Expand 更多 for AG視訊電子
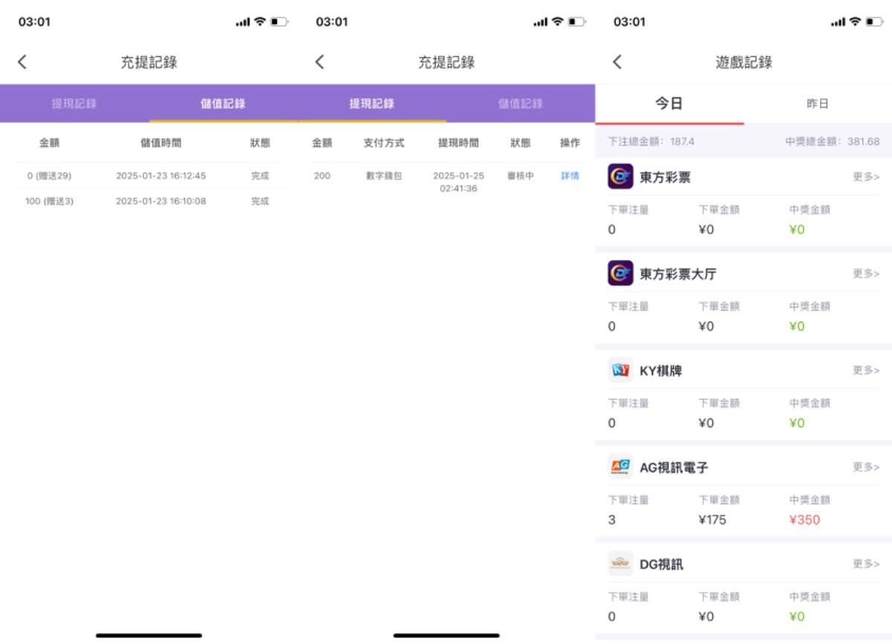Image resolution: width=892 pixels, height=644 pixels. [866, 467]
